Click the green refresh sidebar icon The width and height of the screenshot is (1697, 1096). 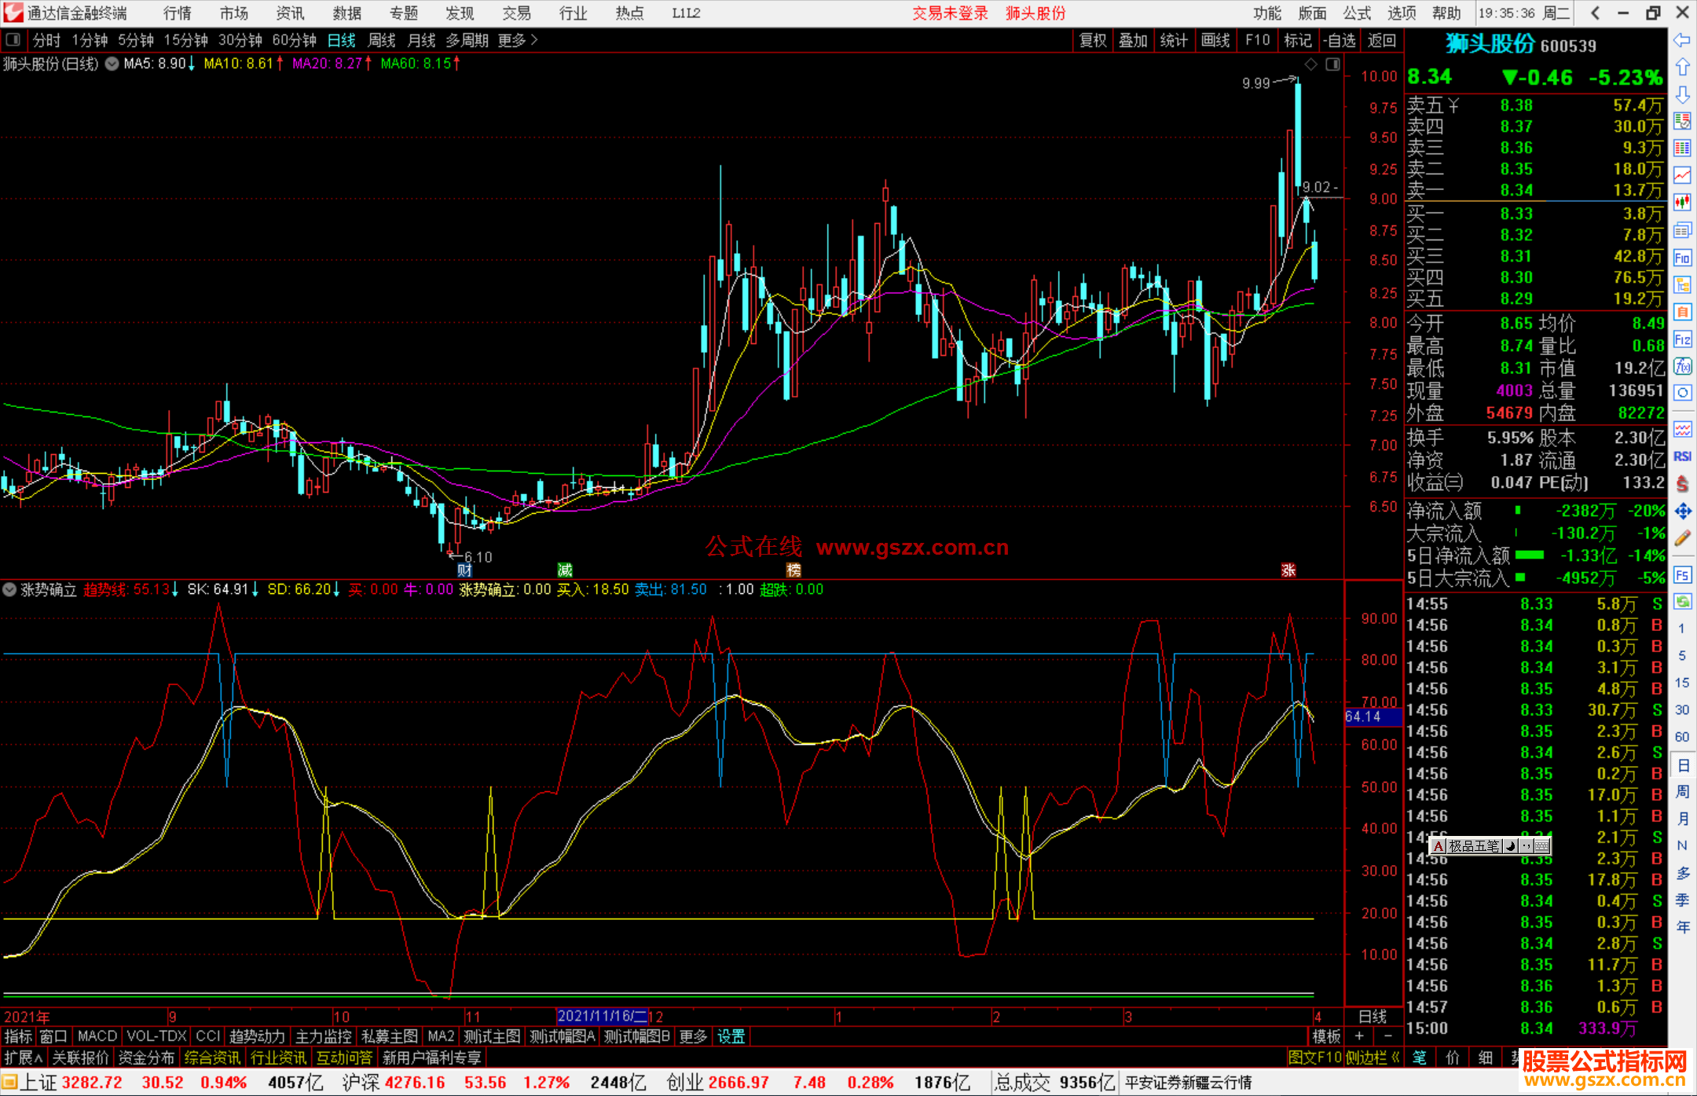(x=1682, y=602)
